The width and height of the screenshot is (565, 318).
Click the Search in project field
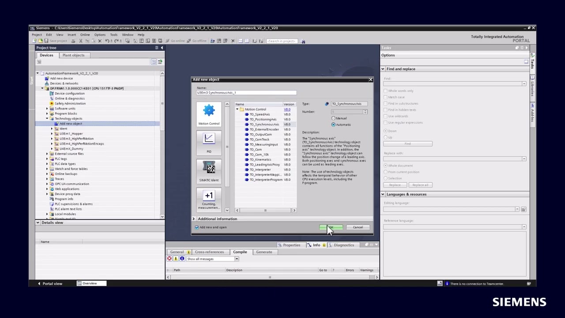click(x=282, y=41)
